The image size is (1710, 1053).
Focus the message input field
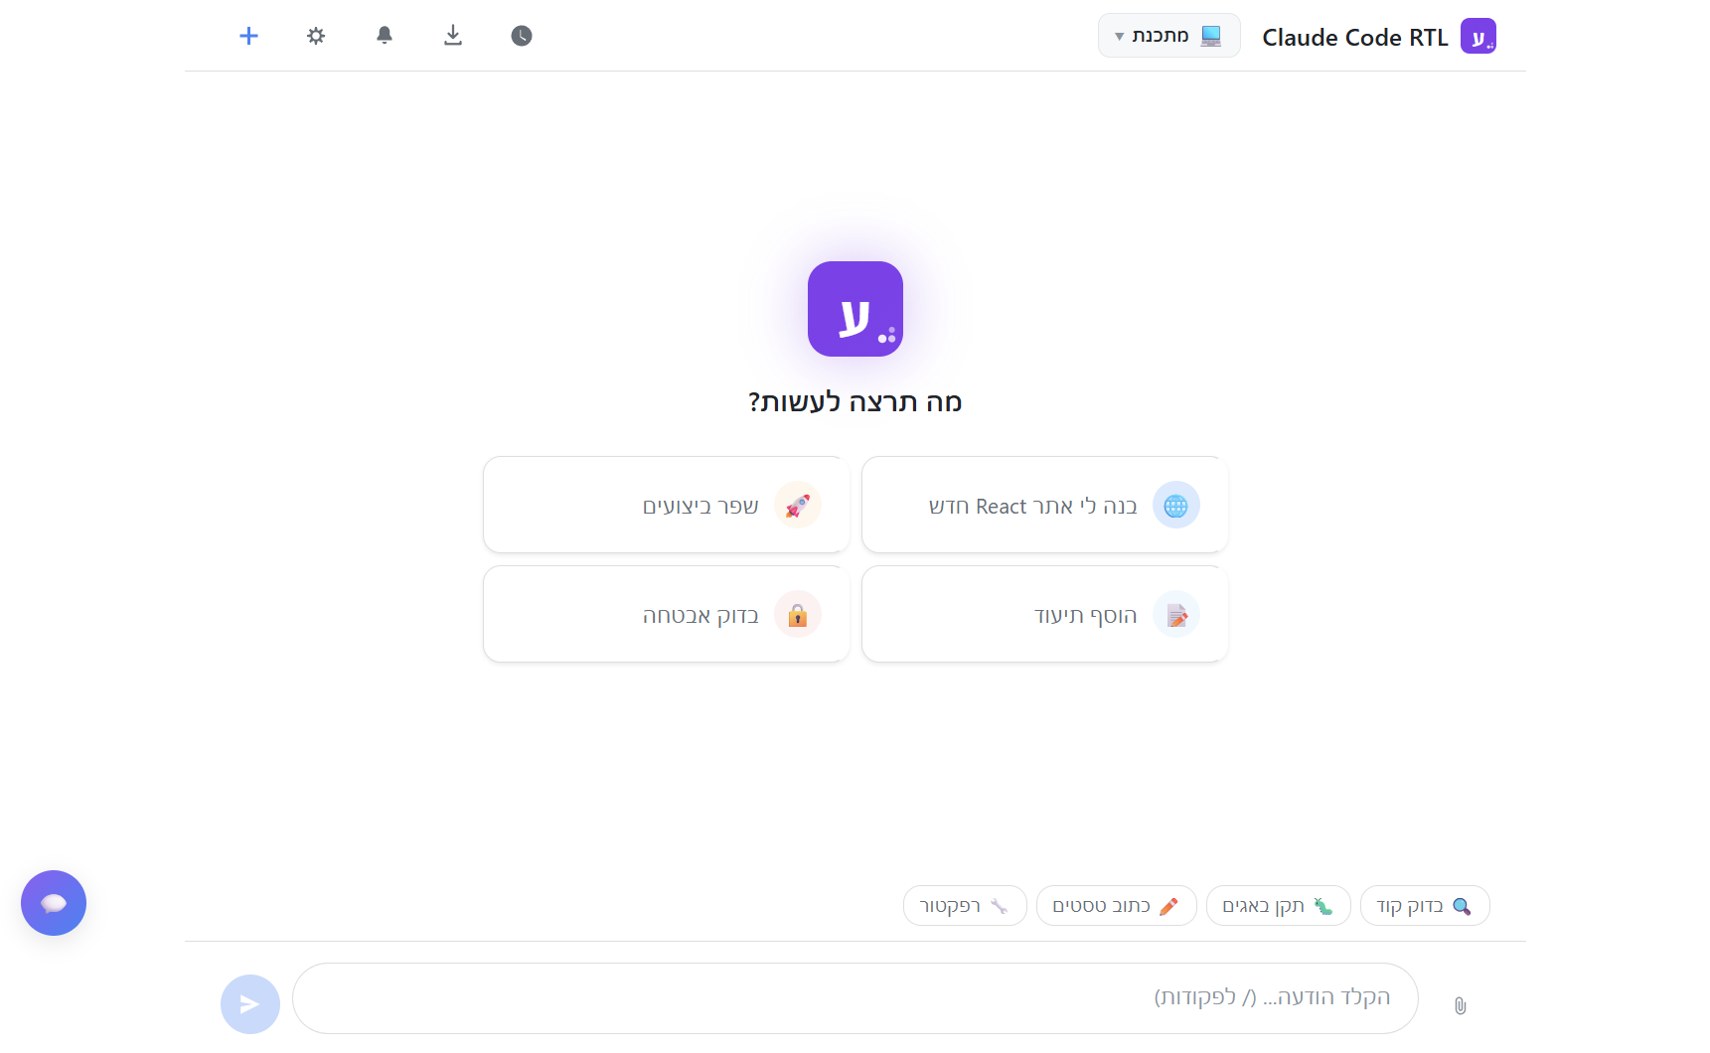pyautogui.click(x=855, y=998)
